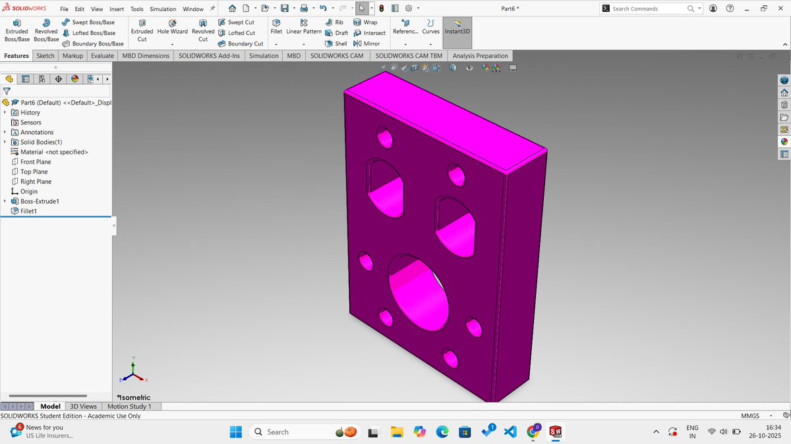Open the ConfigurationManager tab icon
This screenshot has height=444, width=791.
[42, 79]
